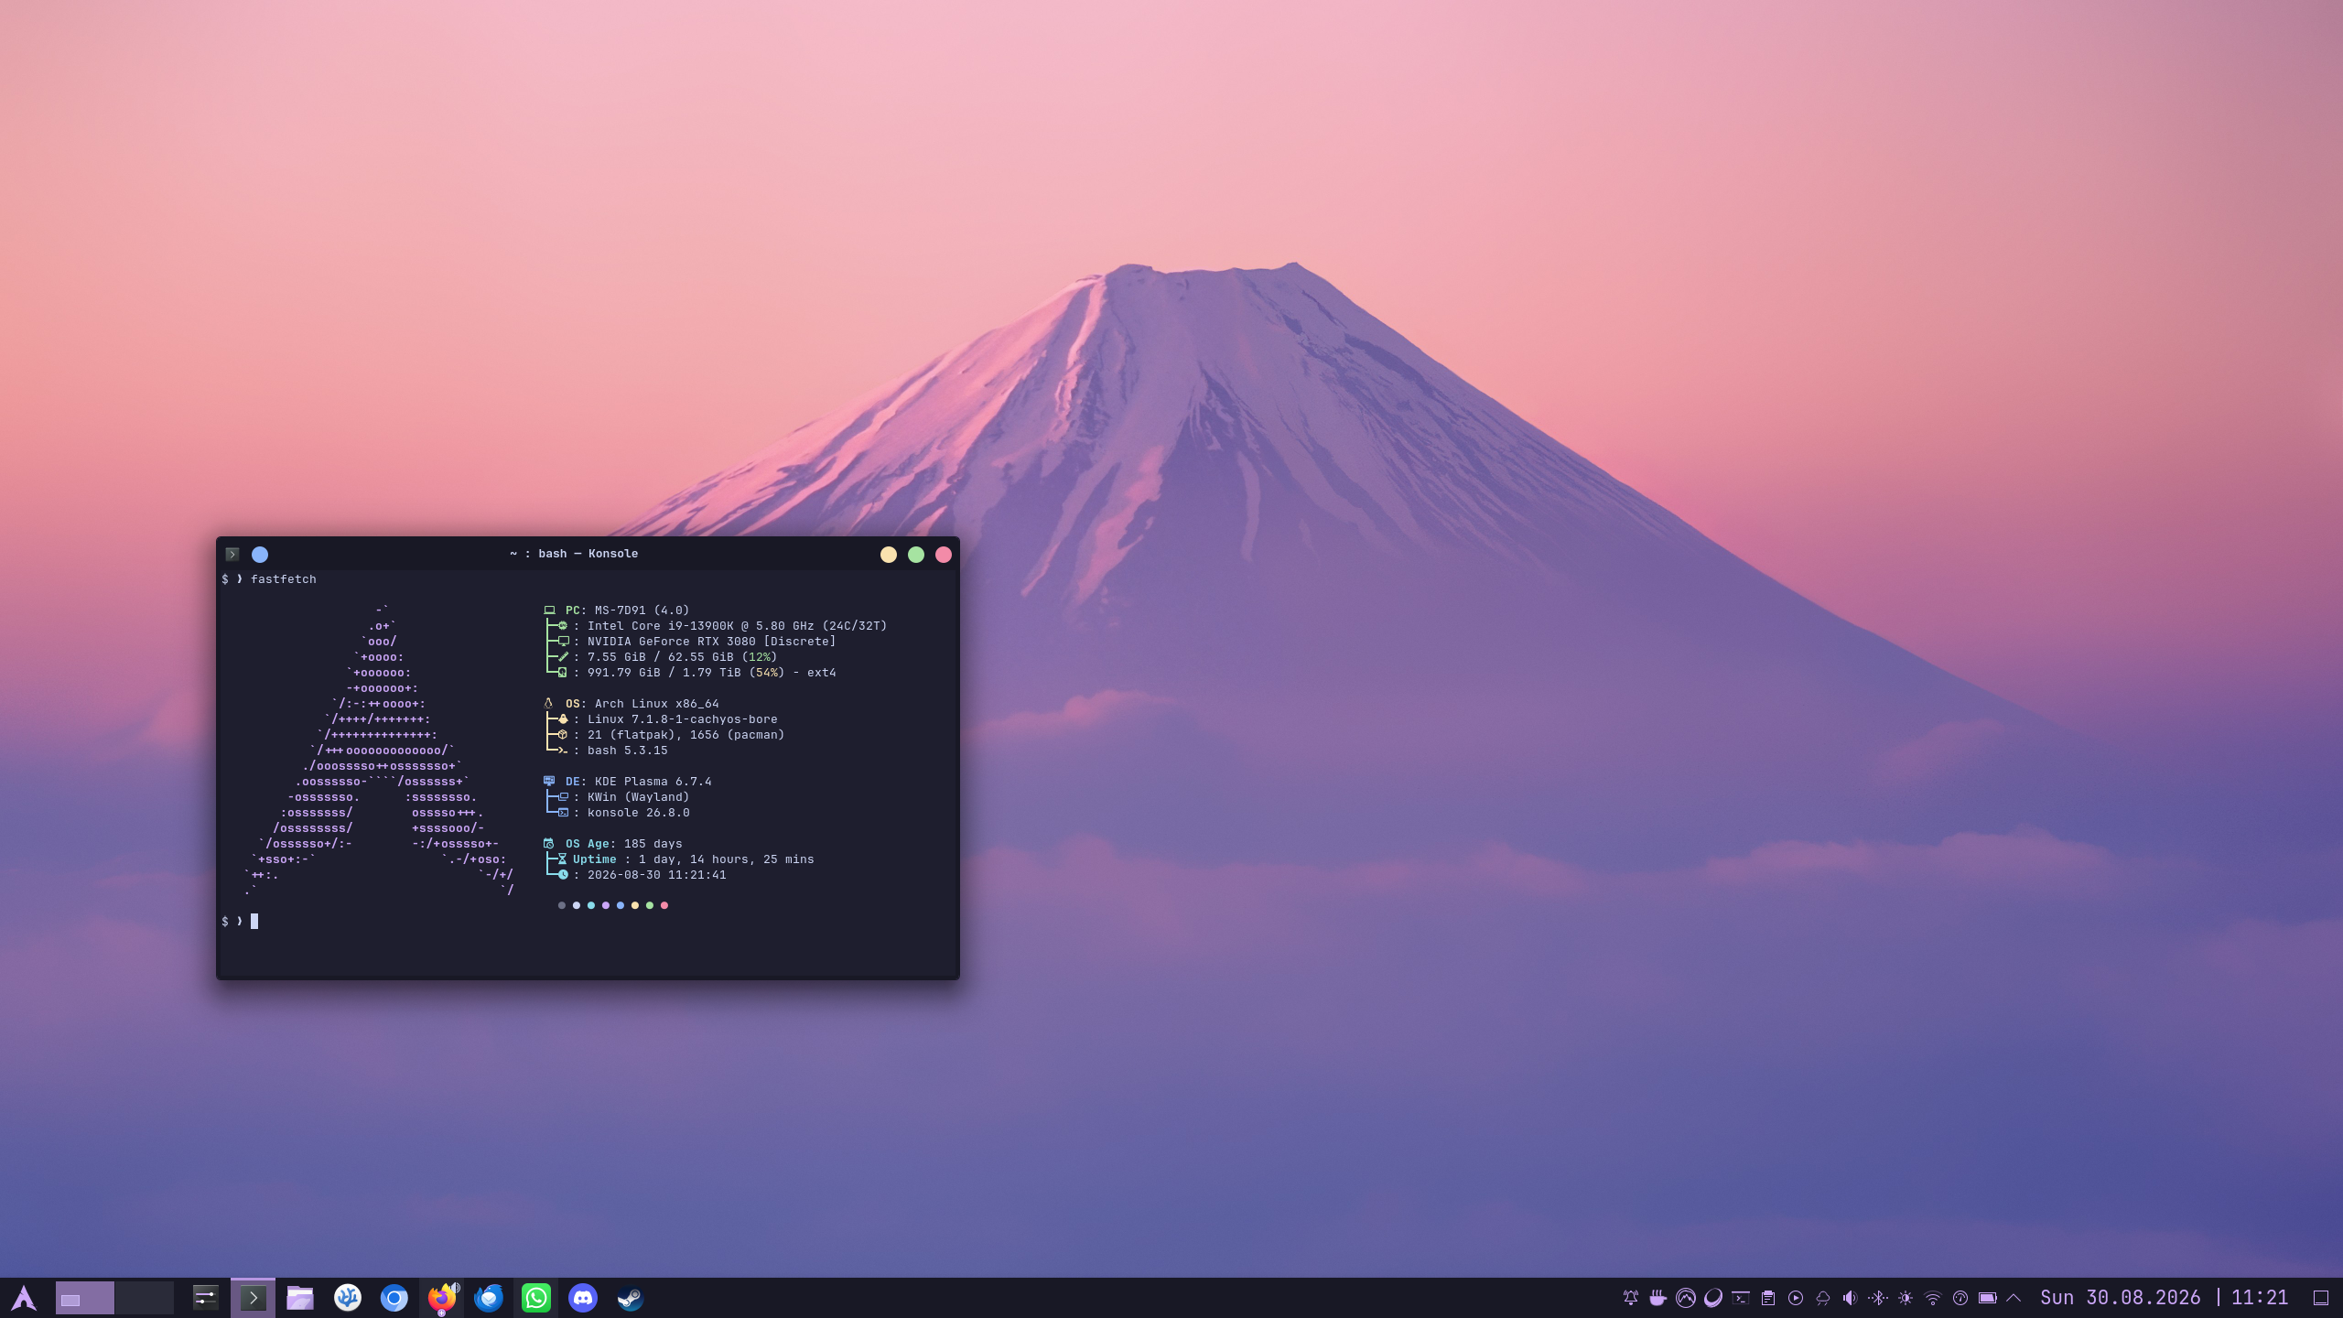Screen dimensions: 2343x1318
Task: Open the clipboard history tray icon
Action: click(1768, 1298)
